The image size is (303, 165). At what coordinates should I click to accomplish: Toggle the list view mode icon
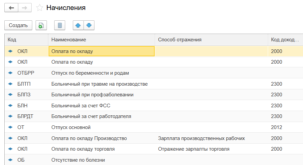click(60, 25)
